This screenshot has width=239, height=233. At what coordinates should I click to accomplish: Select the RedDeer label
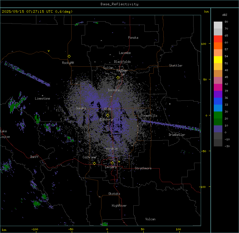[122, 71]
